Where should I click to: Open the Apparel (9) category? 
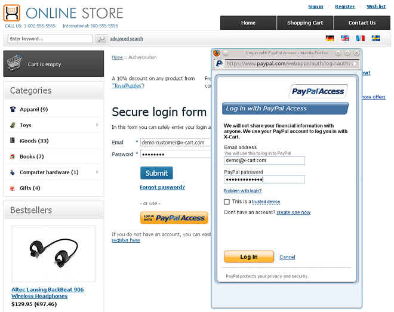[34, 109]
